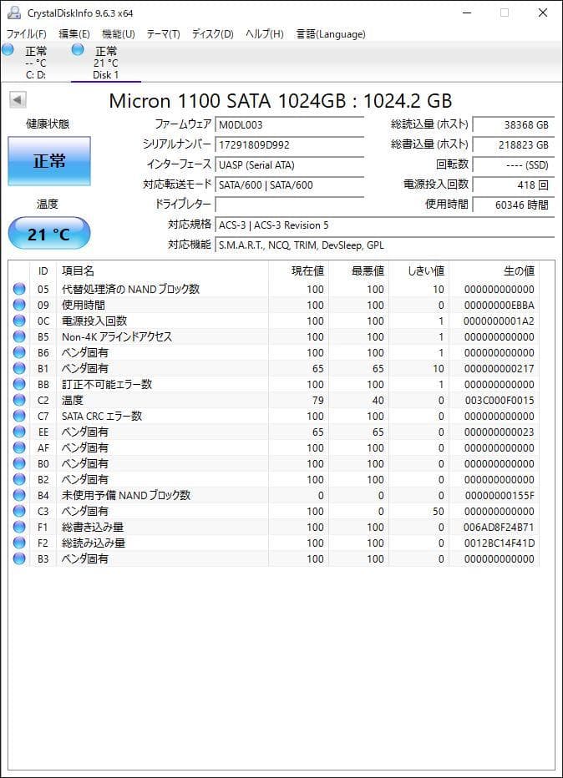Click status orb for attribute 05
This screenshot has width=563, height=778.
pos(19,289)
